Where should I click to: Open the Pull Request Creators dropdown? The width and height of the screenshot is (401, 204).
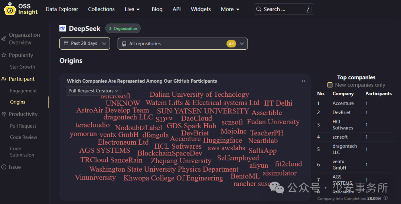(93, 91)
